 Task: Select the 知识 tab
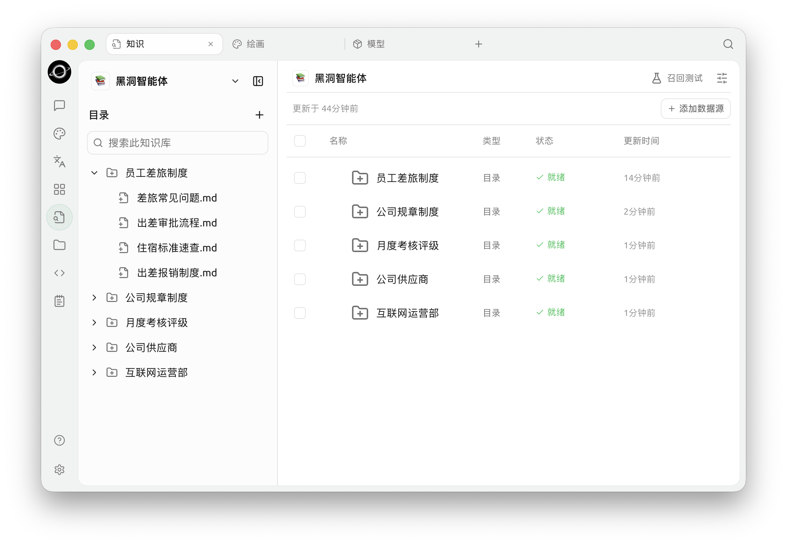tap(164, 44)
